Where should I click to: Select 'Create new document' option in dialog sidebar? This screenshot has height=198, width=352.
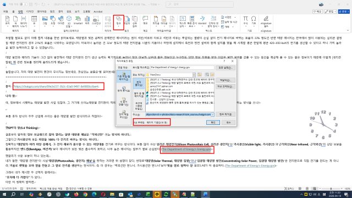click(124, 101)
